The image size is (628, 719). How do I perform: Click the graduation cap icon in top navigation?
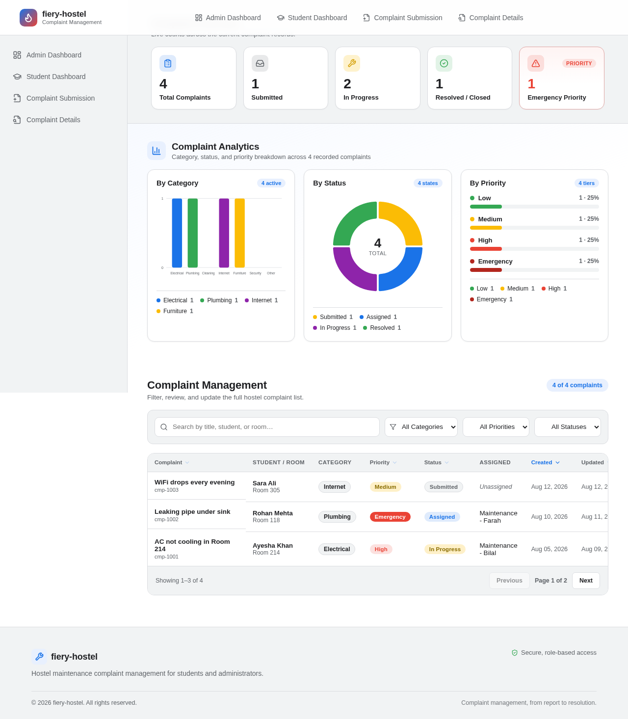(281, 18)
